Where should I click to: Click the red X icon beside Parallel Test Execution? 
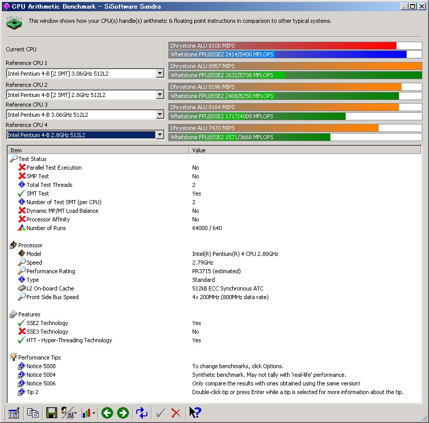22,167
